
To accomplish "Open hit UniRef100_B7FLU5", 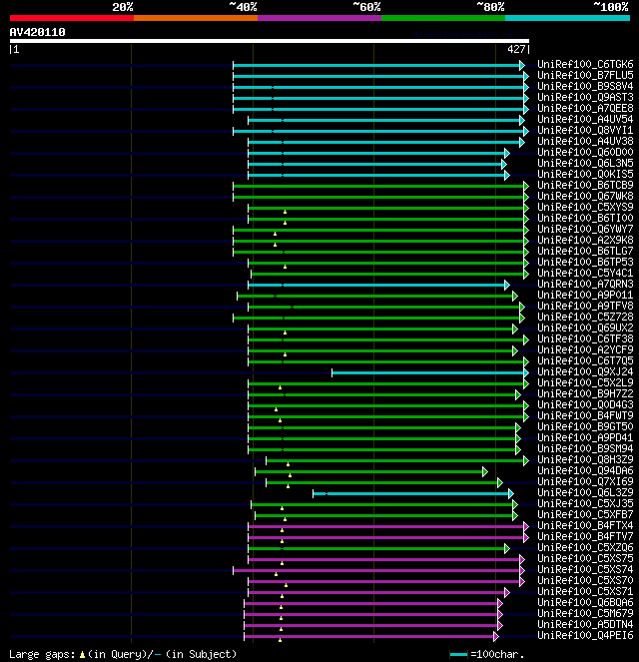I will (585, 75).
